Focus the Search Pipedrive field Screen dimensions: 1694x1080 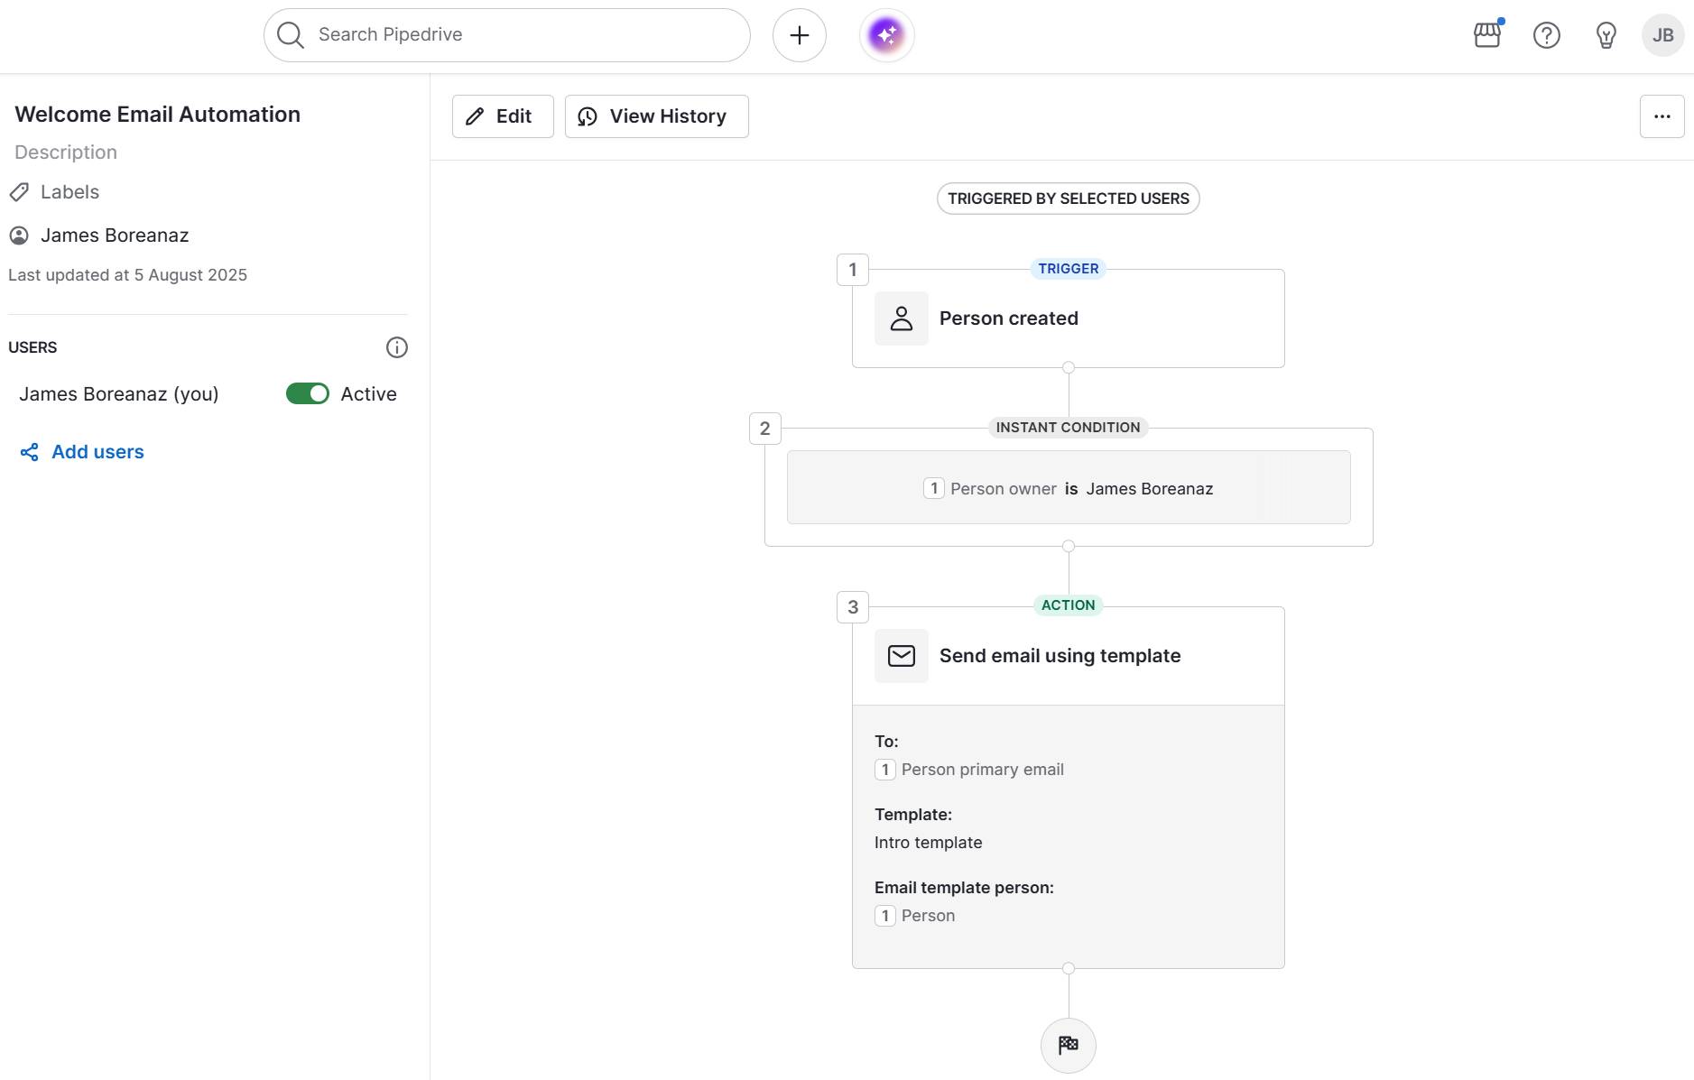(x=506, y=35)
